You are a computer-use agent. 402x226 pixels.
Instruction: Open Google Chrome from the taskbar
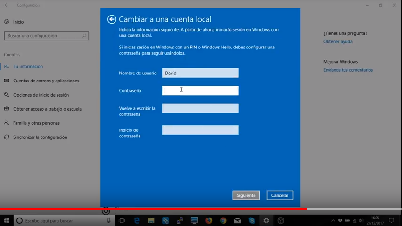pos(223,220)
